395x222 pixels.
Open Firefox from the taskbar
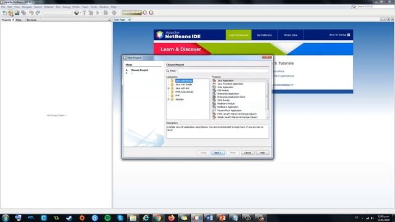point(172,218)
